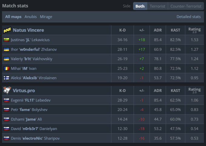Click the Finnish flag beside Aleksib
The image size is (206, 146).
coord(6,78)
